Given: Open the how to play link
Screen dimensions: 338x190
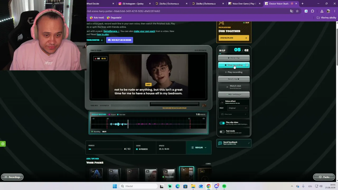Looking at the screenshot, I should 103,34.
